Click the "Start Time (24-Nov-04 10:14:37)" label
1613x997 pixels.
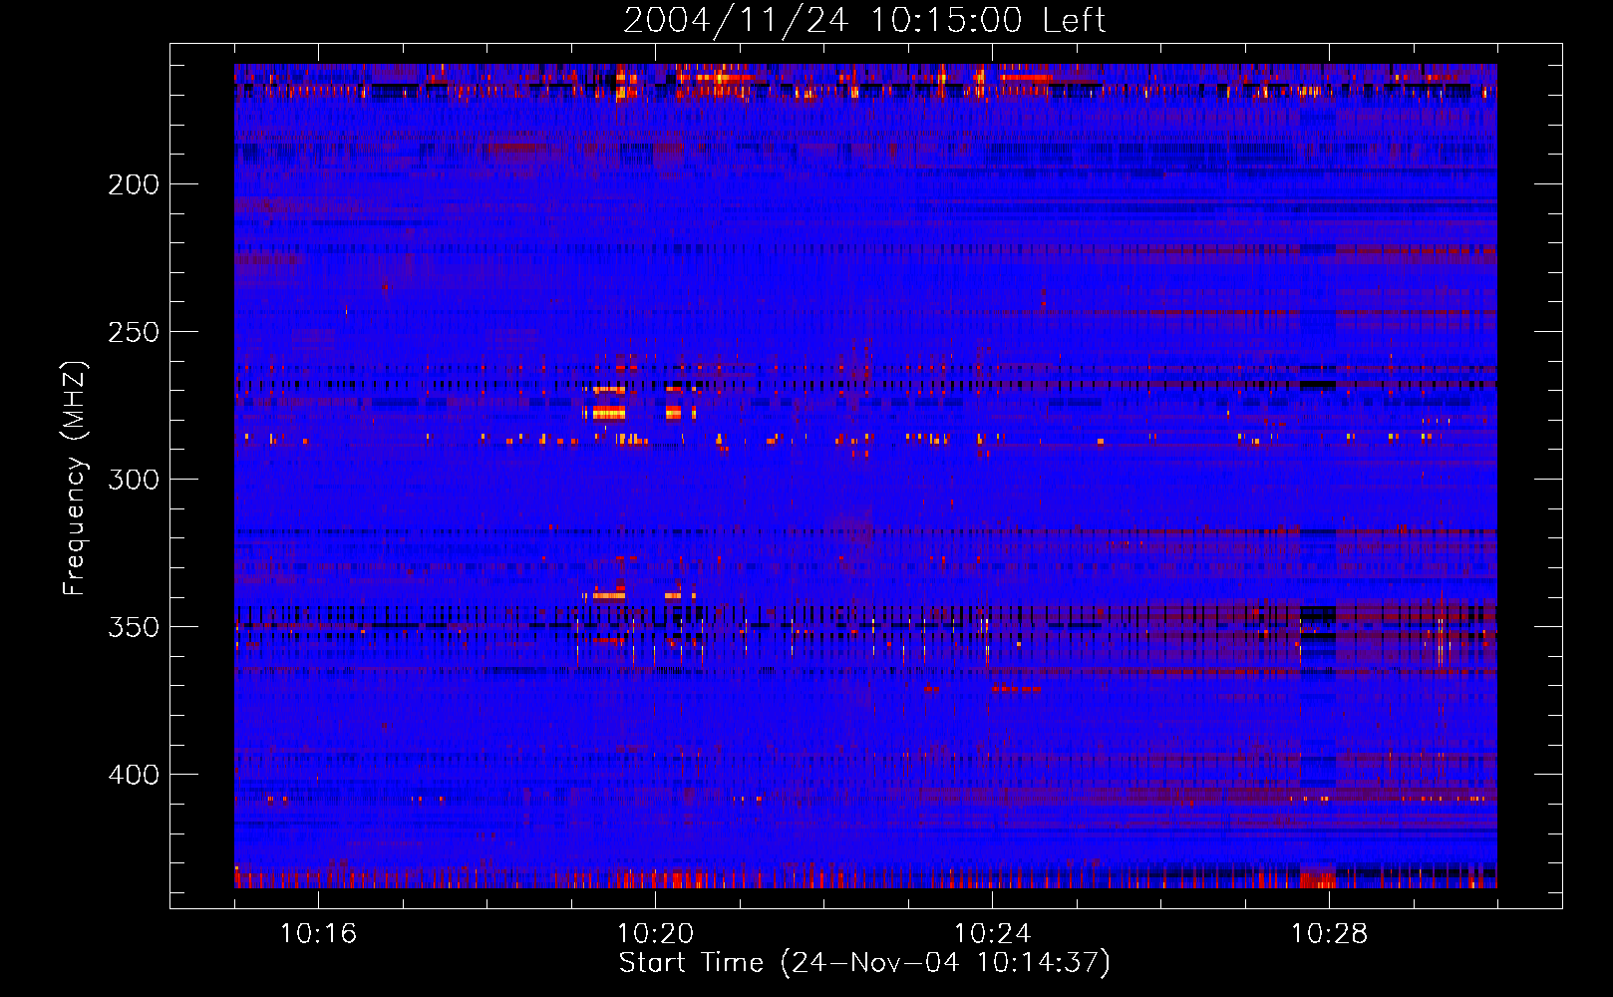click(x=864, y=963)
